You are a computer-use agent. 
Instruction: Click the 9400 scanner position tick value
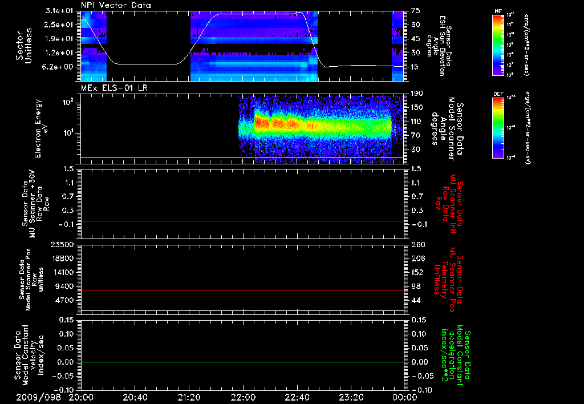64,286
